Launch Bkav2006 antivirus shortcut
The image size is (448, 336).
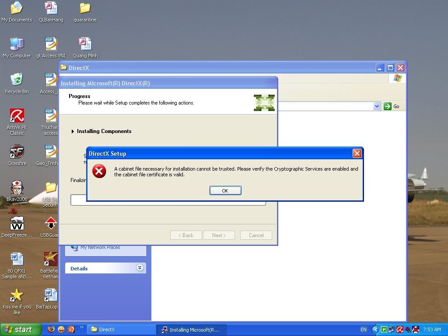17,191
